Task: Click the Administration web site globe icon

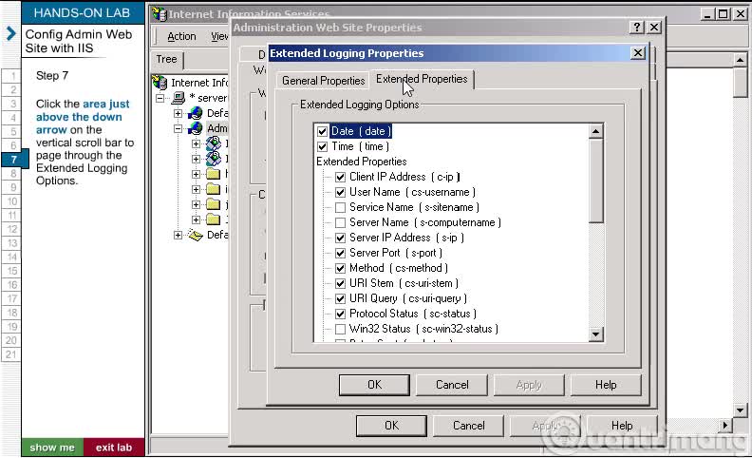Action: pyautogui.click(x=196, y=128)
